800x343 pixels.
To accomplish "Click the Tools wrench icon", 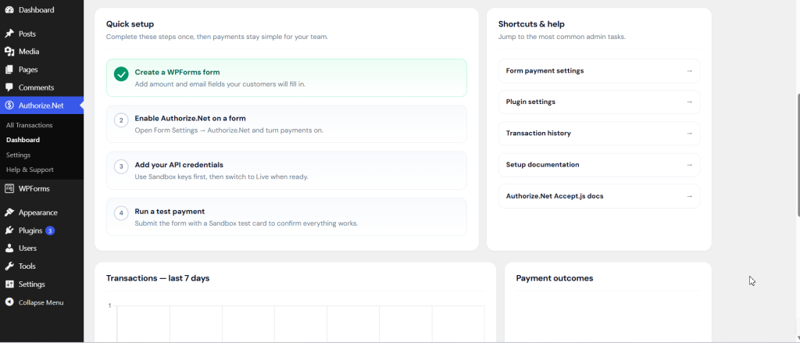I will [x=9, y=266].
